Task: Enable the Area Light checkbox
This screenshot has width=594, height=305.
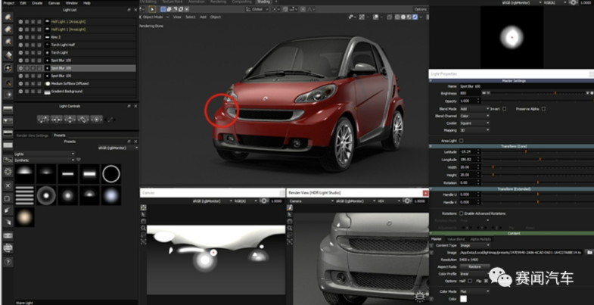Action: click(x=462, y=141)
